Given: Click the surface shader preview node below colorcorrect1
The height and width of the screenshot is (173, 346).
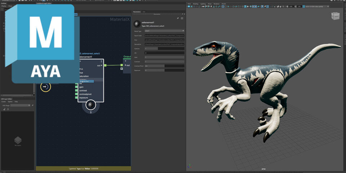Looking at the screenshot, I should coord(90,105).
